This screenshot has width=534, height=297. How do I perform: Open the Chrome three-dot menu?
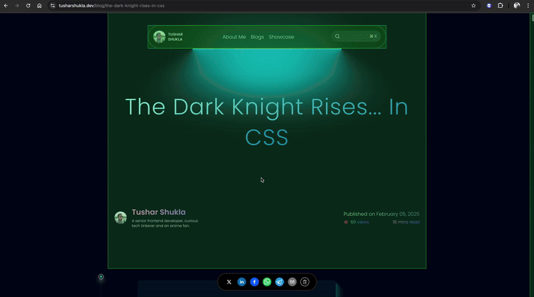coord(528,6)
